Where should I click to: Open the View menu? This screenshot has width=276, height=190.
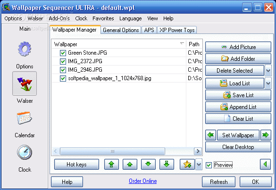[x=152, y=18]
